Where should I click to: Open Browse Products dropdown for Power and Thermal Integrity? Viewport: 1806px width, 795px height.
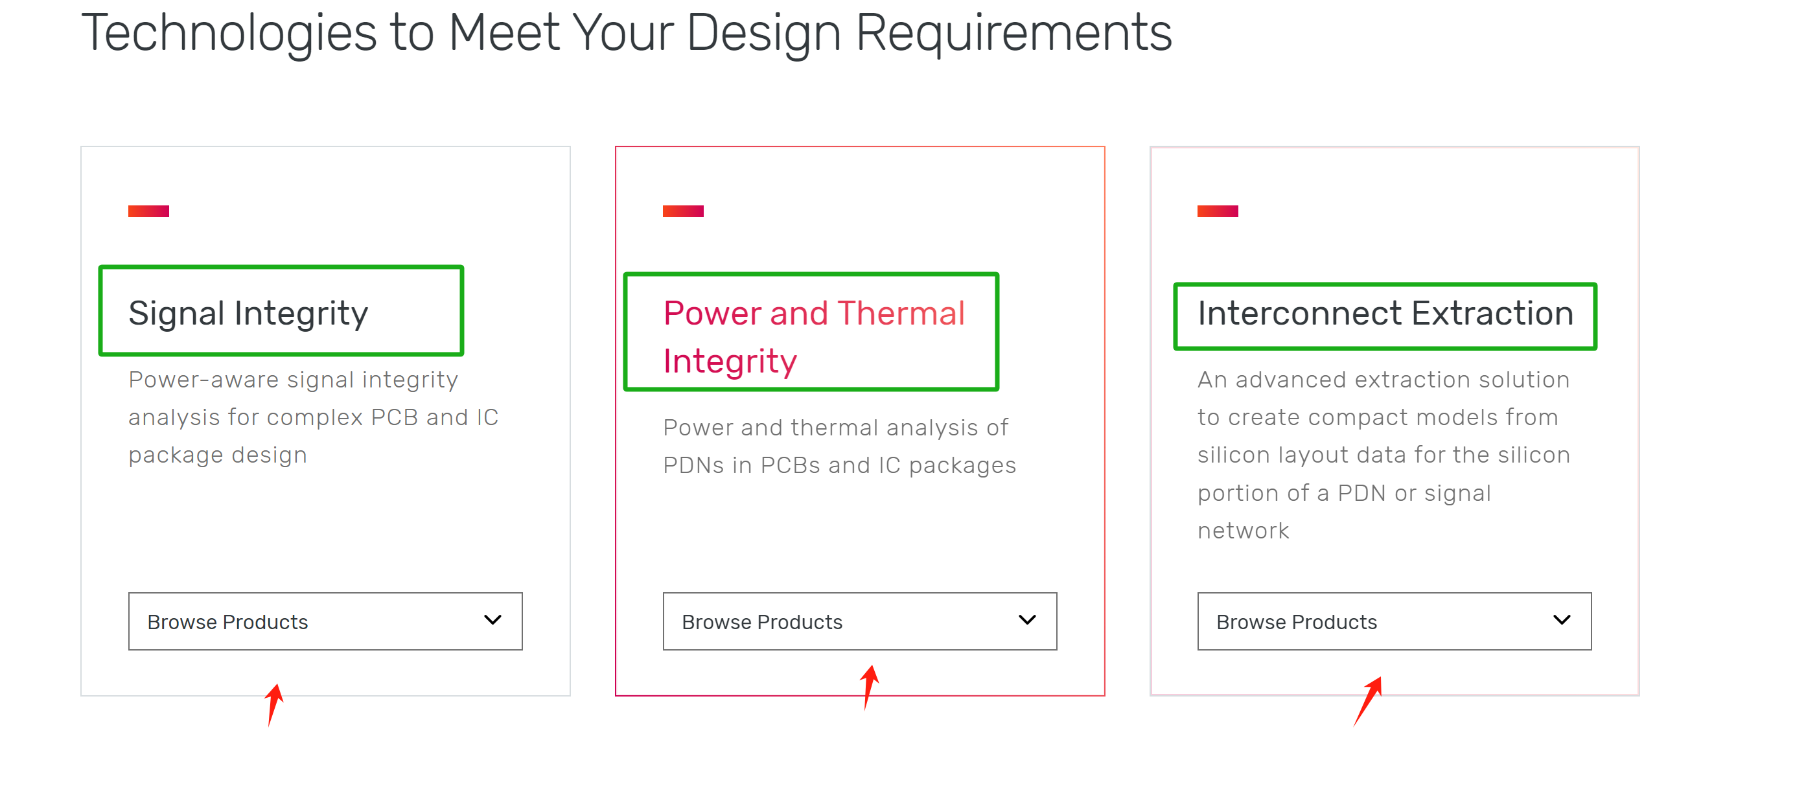[859, 622]
